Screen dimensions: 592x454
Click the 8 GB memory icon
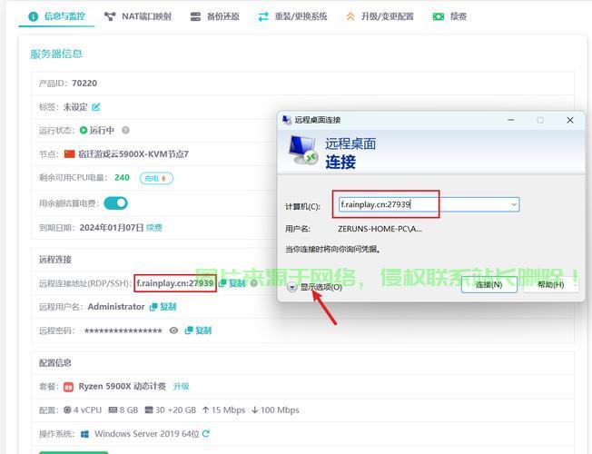113,410
